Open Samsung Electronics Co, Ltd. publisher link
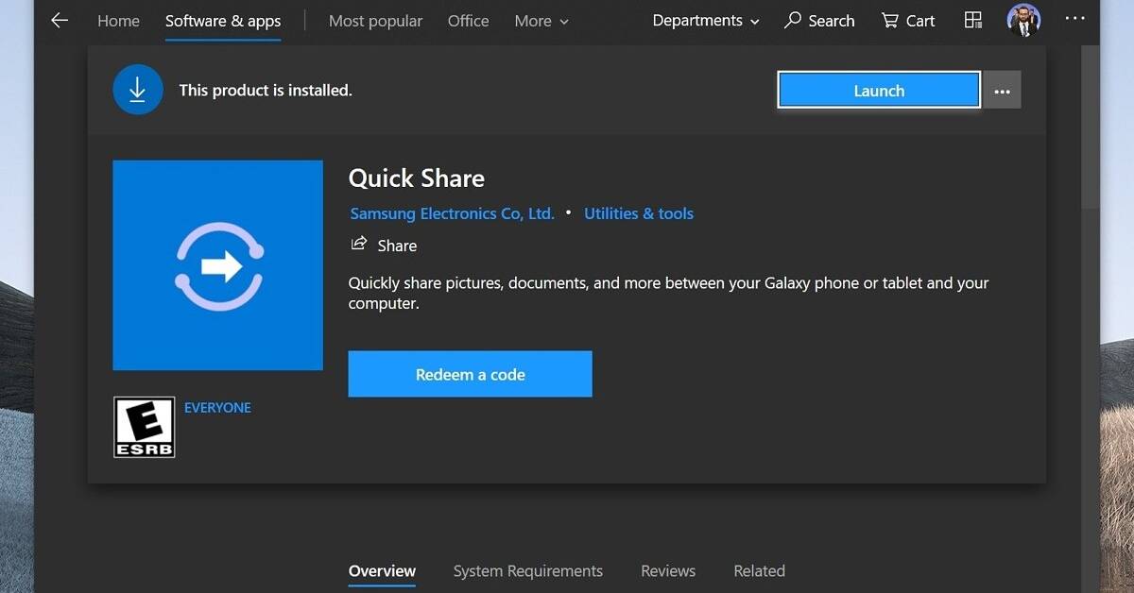 [x=452, y=213]
